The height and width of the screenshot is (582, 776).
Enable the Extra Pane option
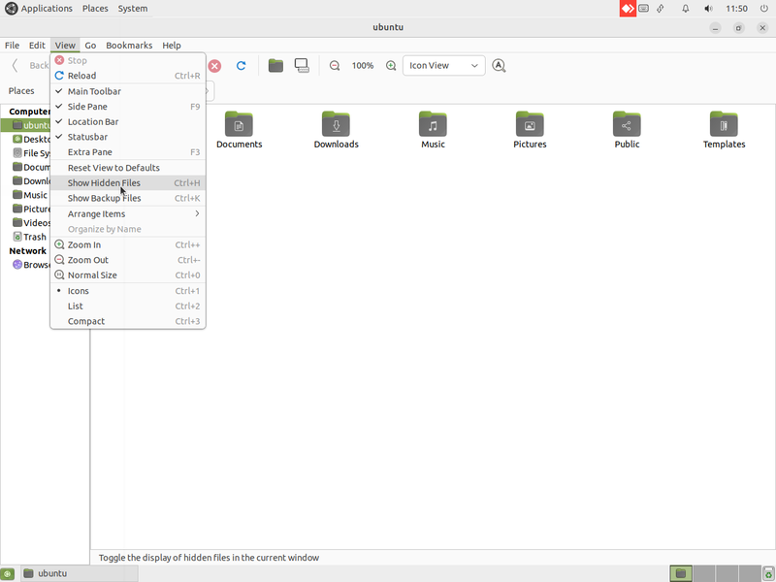[x=128, y=152]
